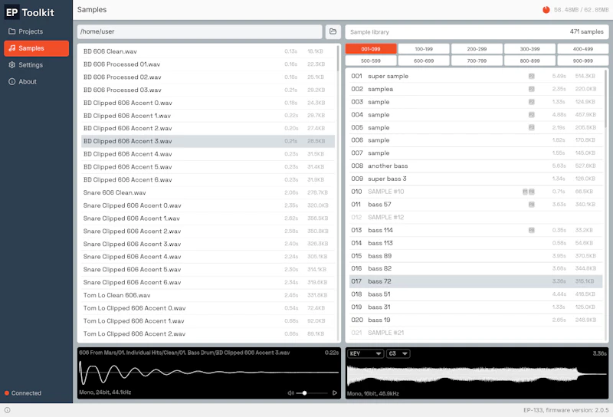The width and height of the screenshot is (613, 417).
Task: Click the About info icon in sidebar
Action: click(12, 81)
